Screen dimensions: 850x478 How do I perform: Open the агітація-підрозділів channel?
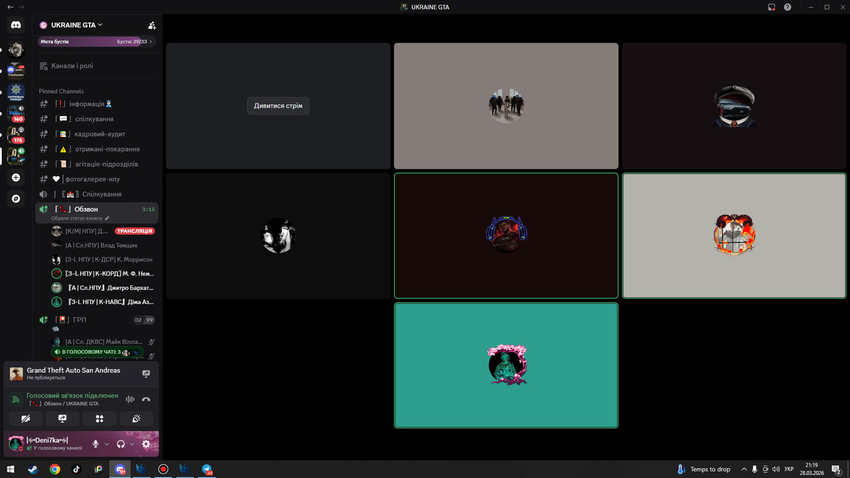click(x=96, y=164)
